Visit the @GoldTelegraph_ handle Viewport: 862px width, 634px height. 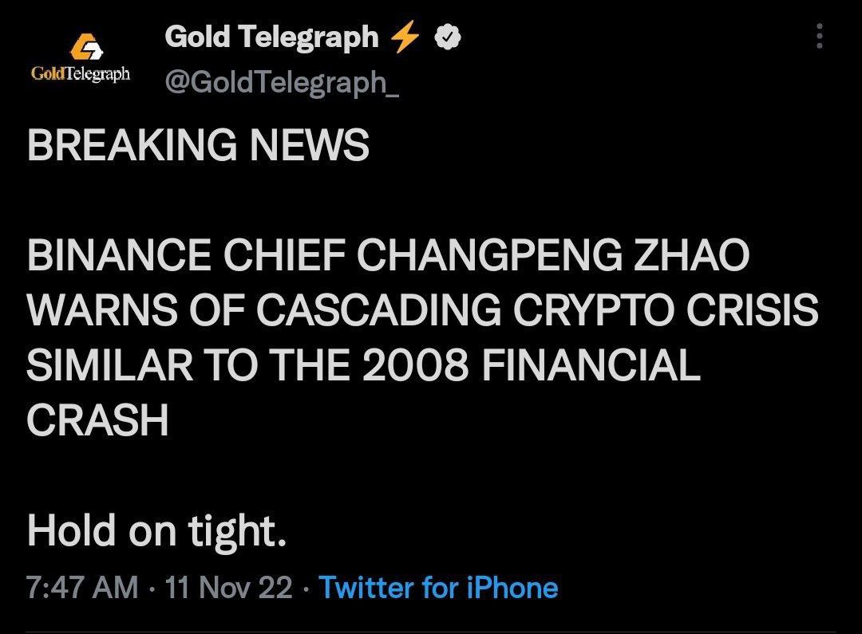coord(282,82)
